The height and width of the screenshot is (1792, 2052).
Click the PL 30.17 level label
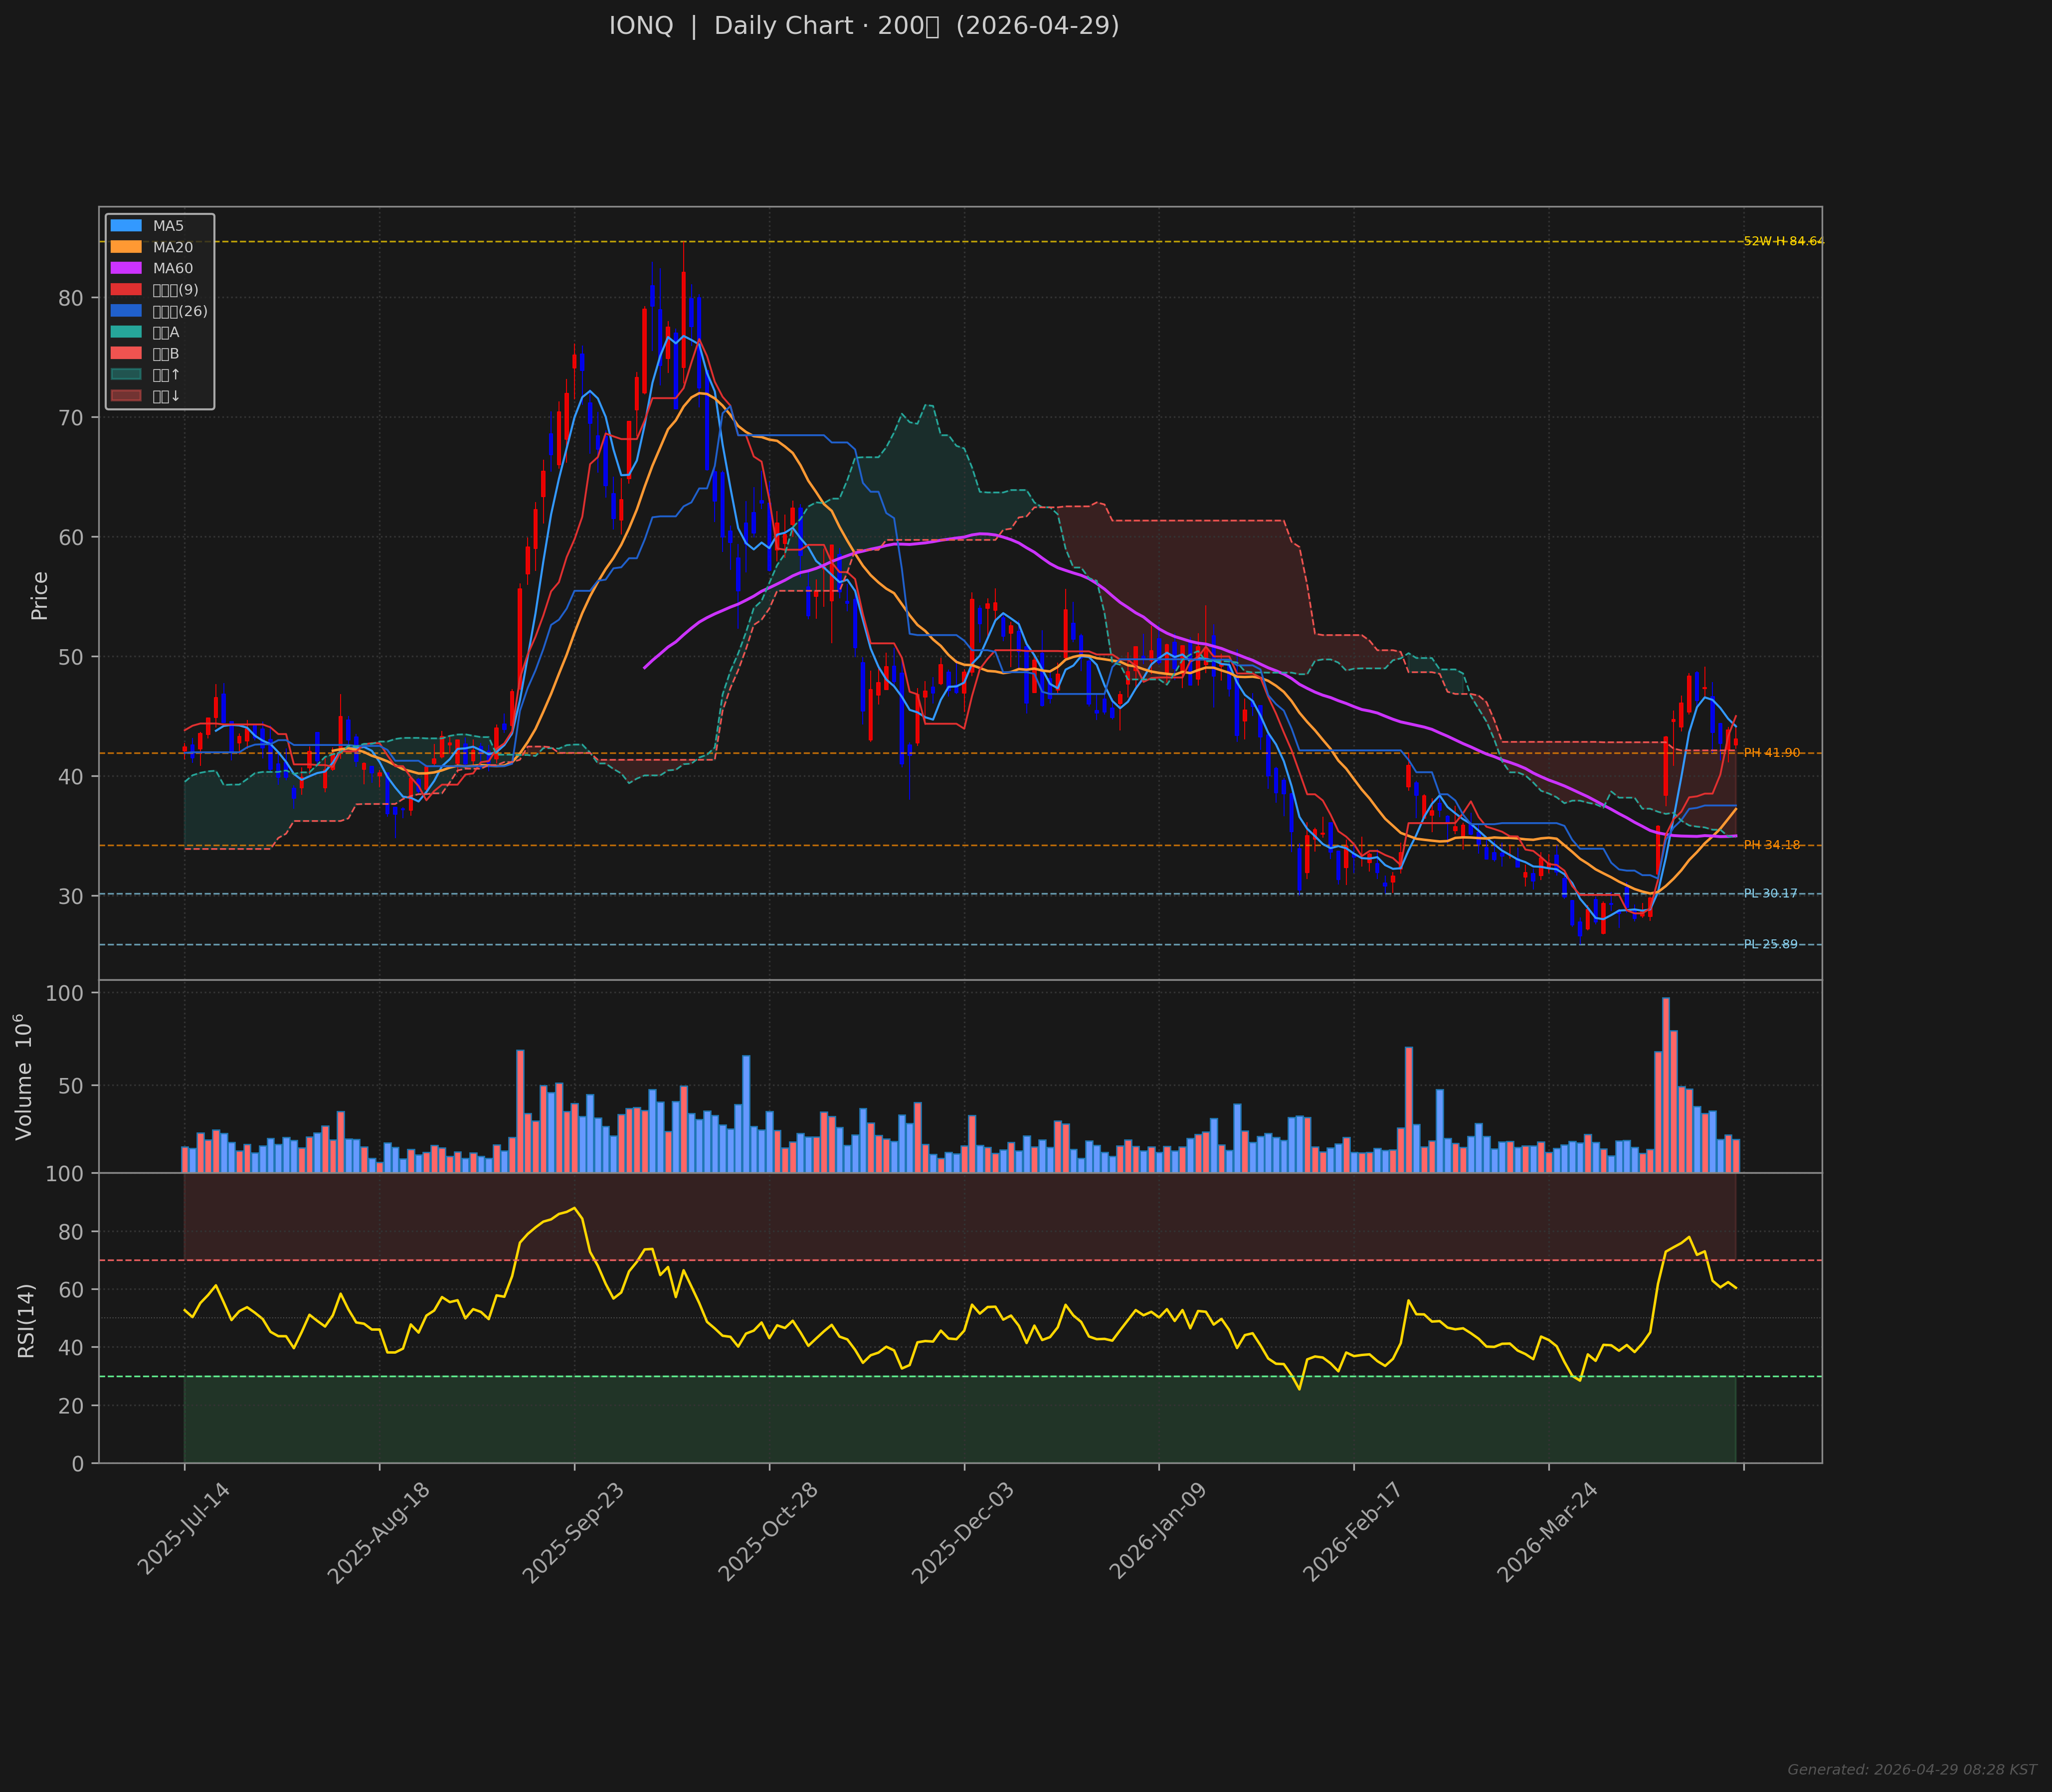click(x=1770, y=893)
